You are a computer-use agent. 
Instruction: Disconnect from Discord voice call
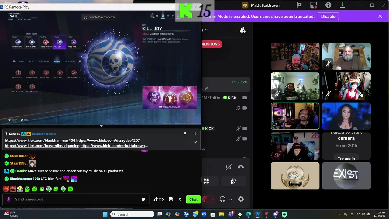click(241, 167)
